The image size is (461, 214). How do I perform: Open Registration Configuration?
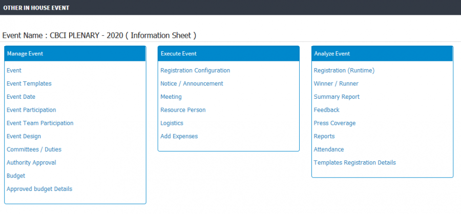tap(195, 71)
